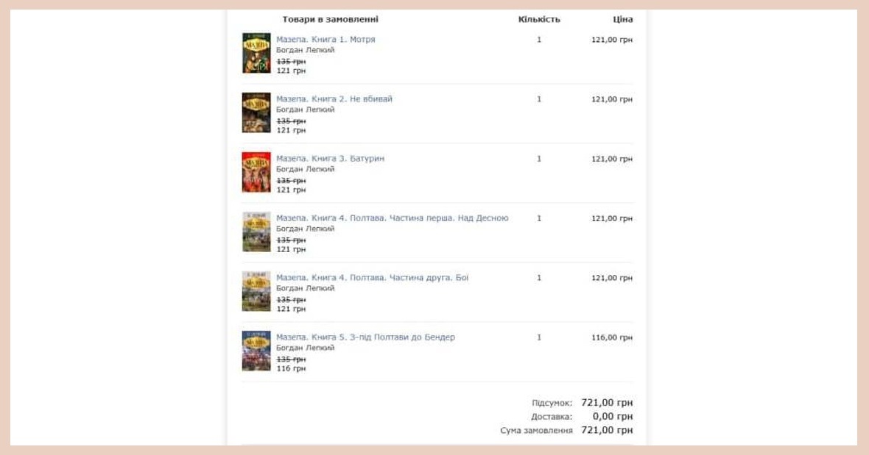
Task: Click the Підсумок 721,00 грн amount
Action: click(607, 403)
